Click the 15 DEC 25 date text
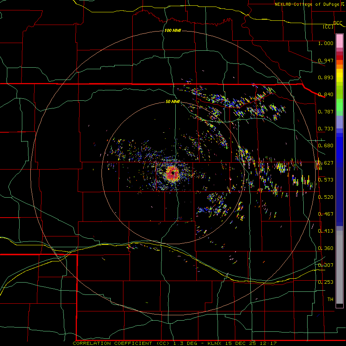 tap(240, 343)
